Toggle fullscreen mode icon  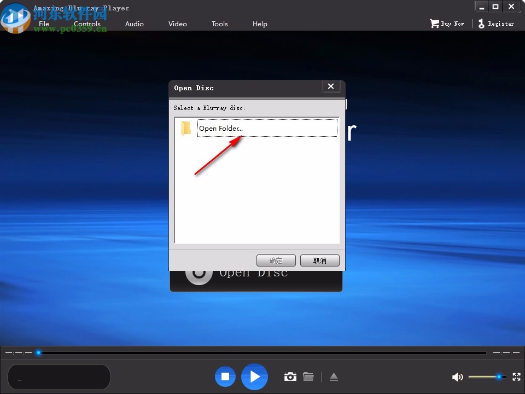pyautogui.click(x=517, y=377)
